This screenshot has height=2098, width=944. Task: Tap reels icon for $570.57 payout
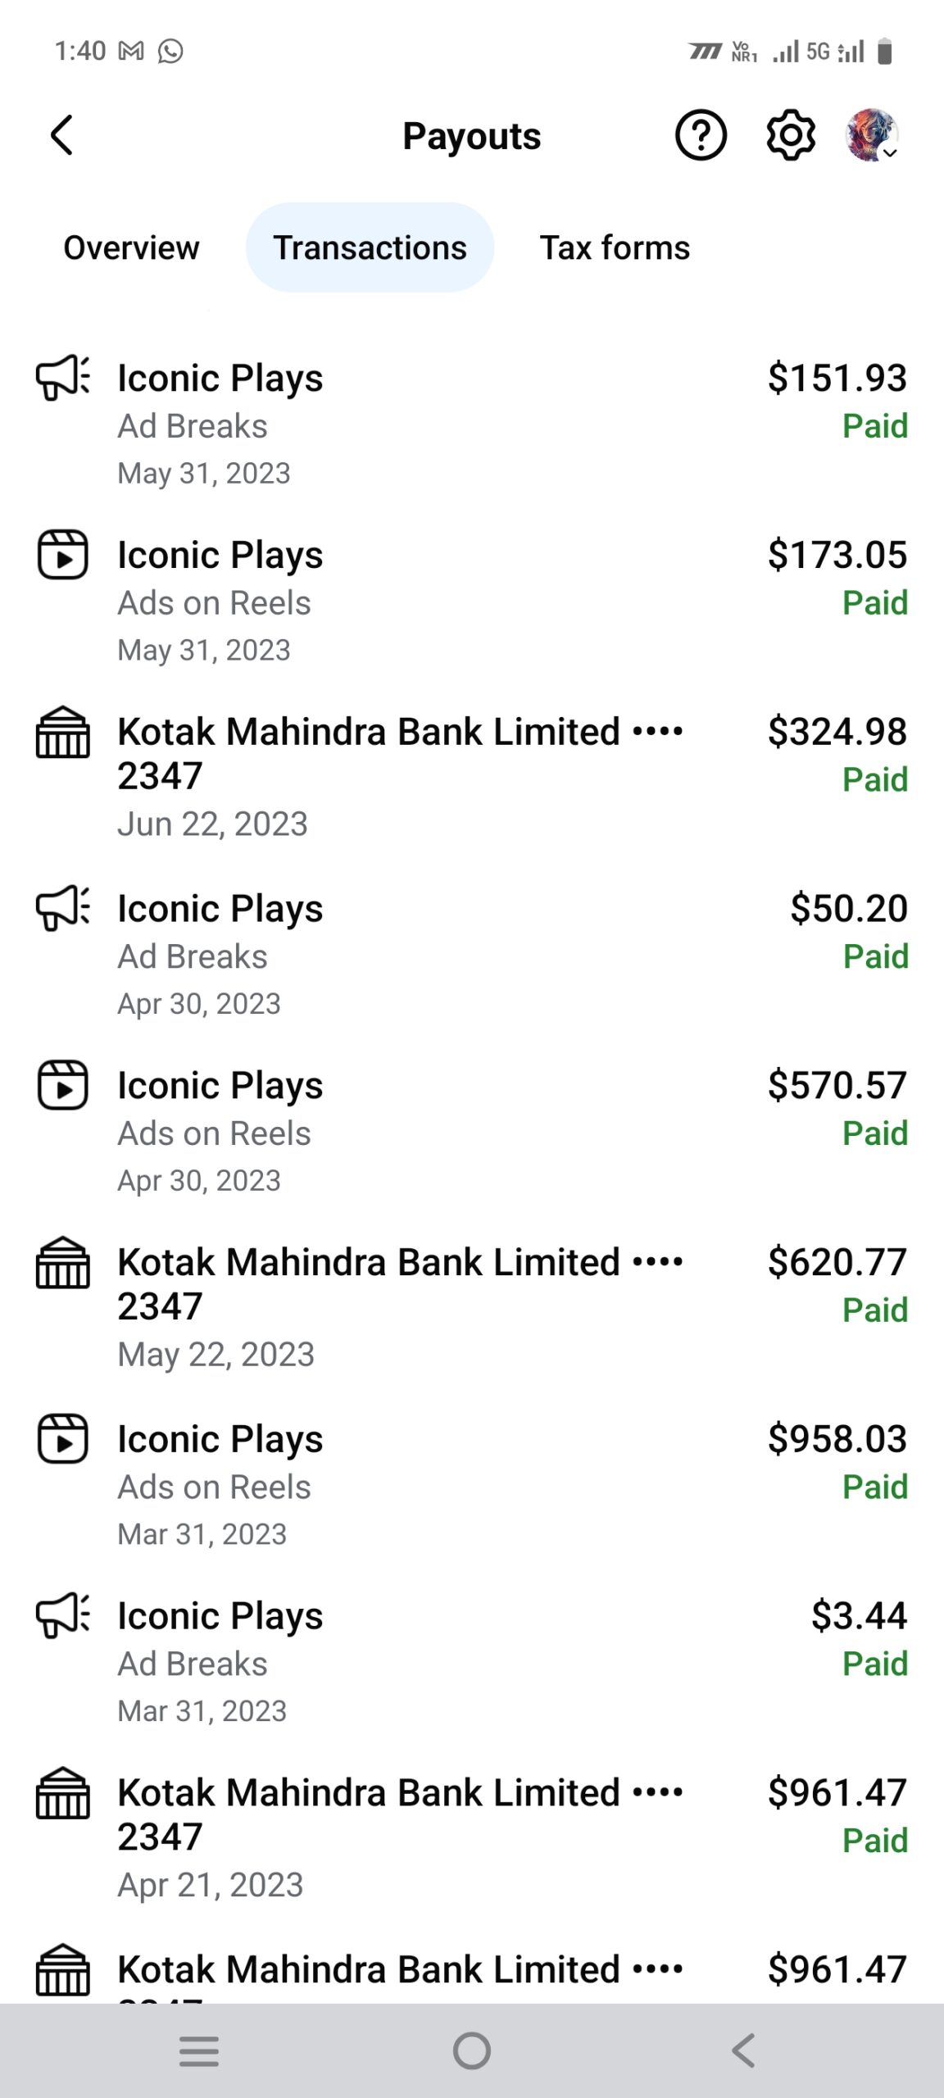63,1085
